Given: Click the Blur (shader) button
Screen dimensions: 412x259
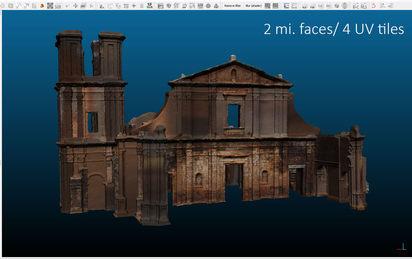Looking at the screenshot, I should point(253,6).
